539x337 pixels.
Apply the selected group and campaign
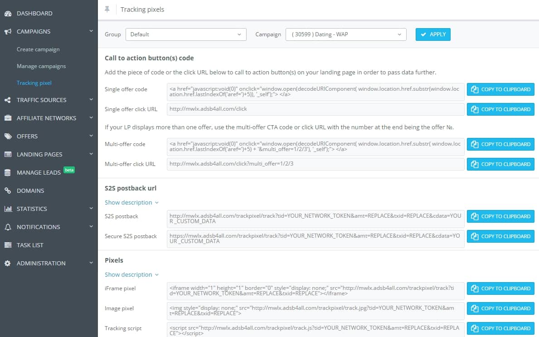point(433,34)
